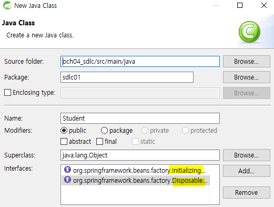Click the interface icon beside DisposableBean entry
Image resolution: width=274 pixels, height=207 pixels.
[67, 180]
